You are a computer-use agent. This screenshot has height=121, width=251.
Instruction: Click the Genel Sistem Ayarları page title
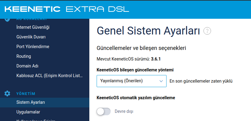[x=148, y=31]
